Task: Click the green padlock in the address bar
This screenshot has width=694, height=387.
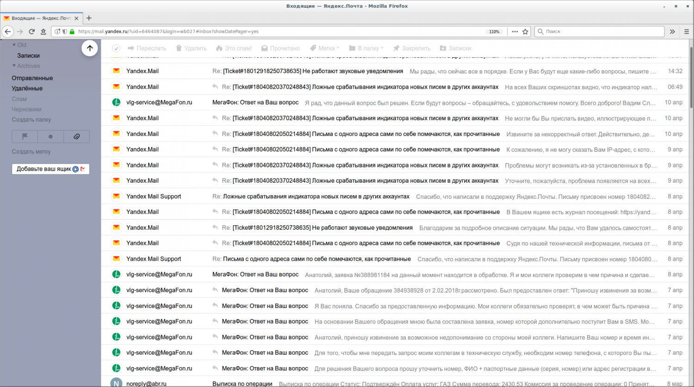Action: pos(72,31)
